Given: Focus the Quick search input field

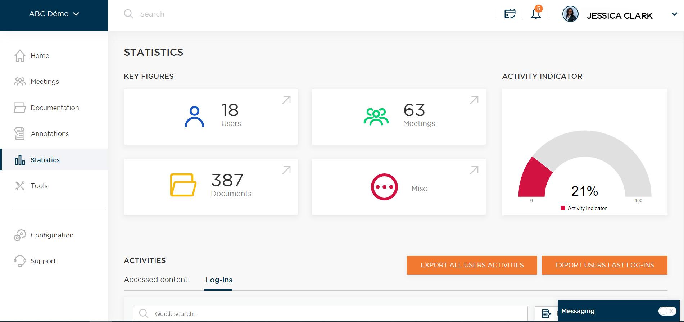Looking at the screenshot, I should [330, 313].
